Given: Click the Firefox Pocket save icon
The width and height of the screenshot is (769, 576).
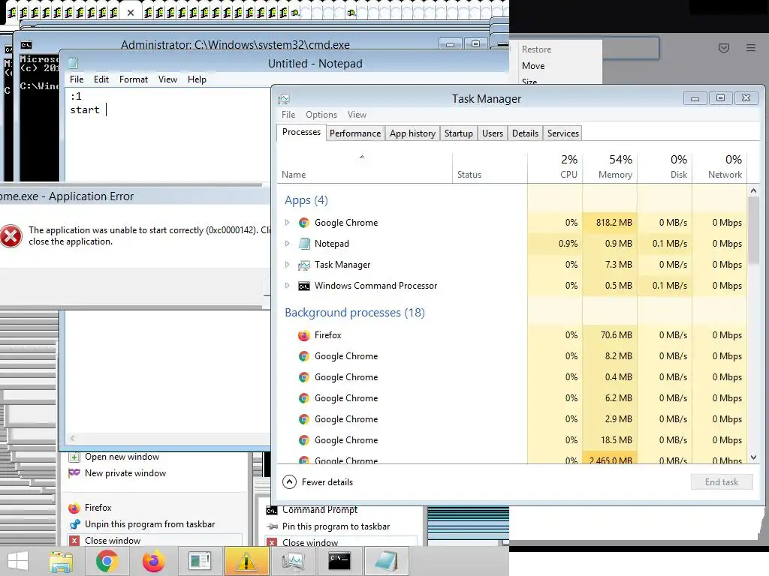Looking at the screenshot, I should [724, 48].
